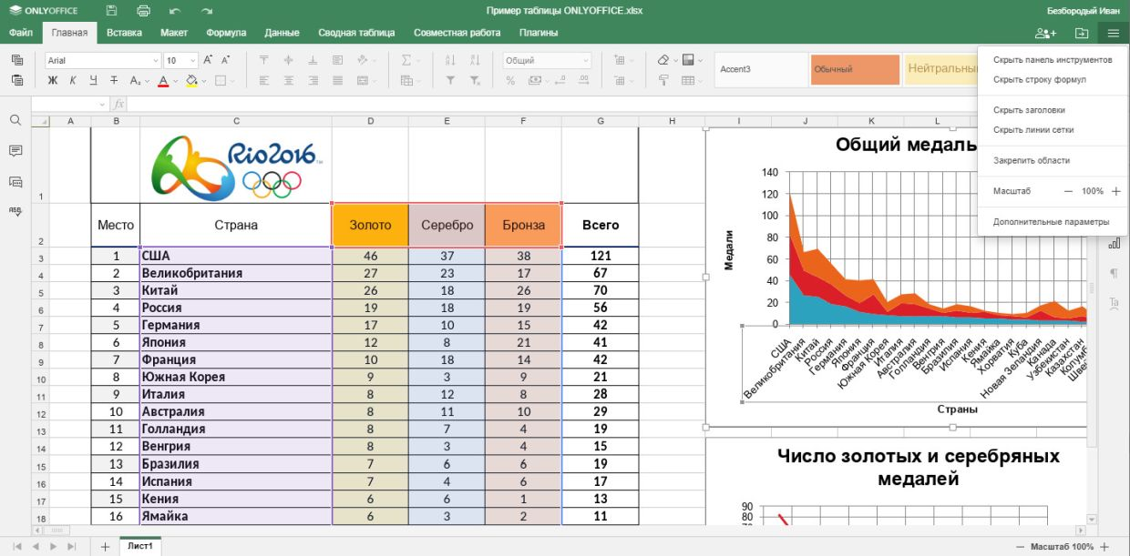Sort ascending icon in toolbar
The height and width of the screenshot is (556, 1130).
[x=450, y=60]
